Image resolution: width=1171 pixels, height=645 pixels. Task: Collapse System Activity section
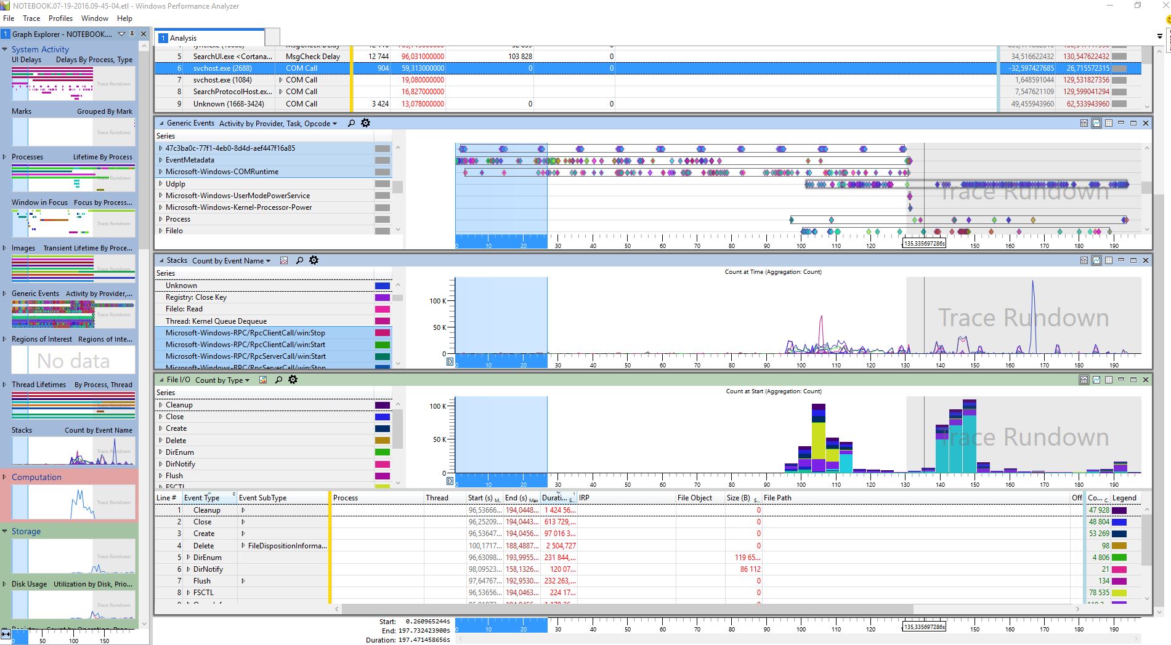tap(5, 49)
